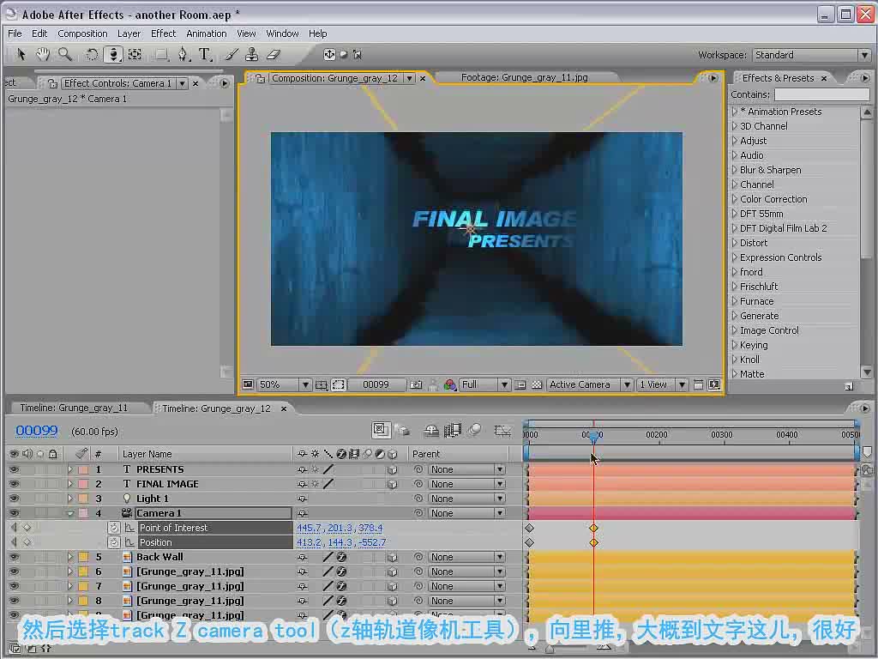
Task: Select the Clone Stamp tool
Action: [x=252, y=54]
